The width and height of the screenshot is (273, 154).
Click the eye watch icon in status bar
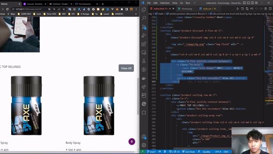[160, 151]
